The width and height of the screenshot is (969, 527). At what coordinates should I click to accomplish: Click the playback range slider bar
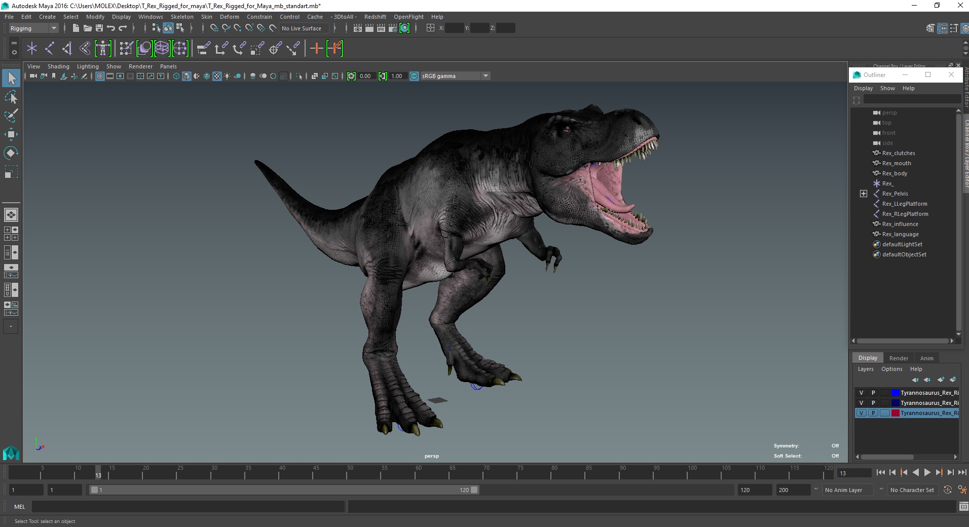coord(284,490)
